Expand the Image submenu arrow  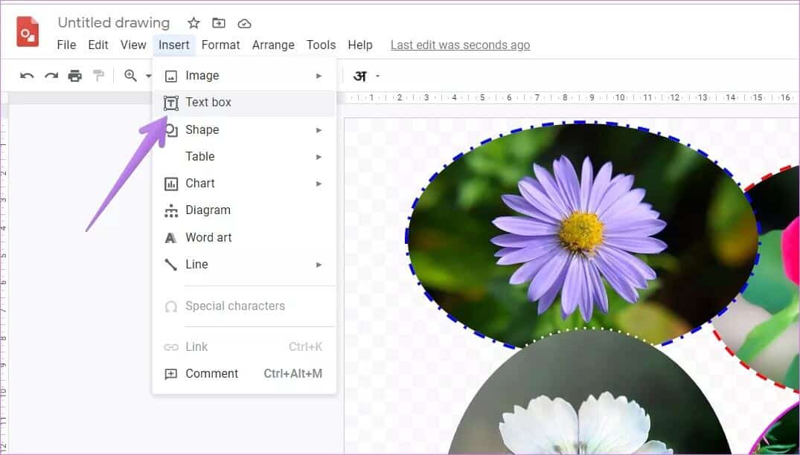point(319,76)
